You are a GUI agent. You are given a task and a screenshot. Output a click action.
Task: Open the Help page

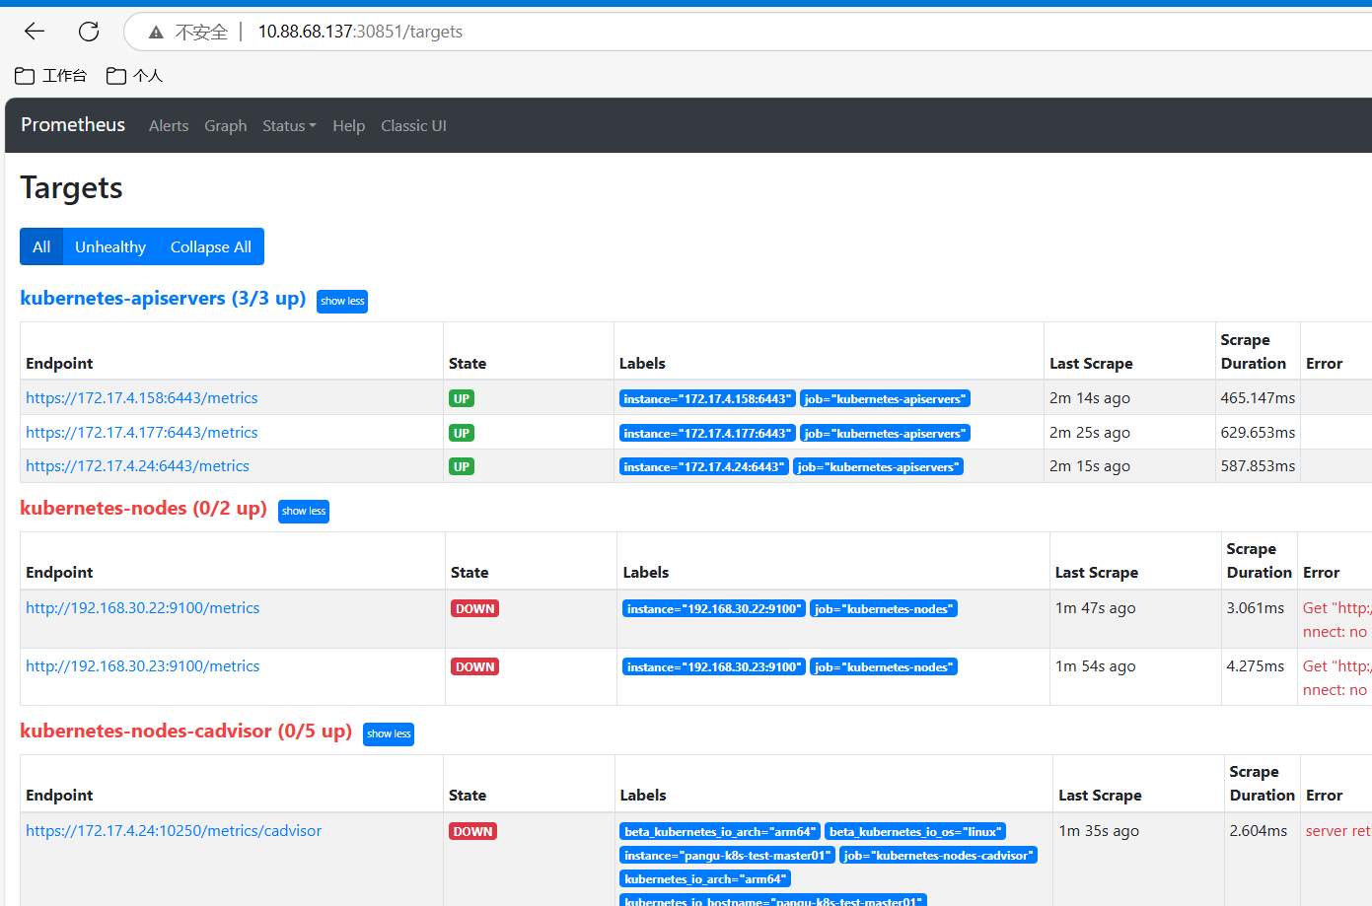coord(348,126)
